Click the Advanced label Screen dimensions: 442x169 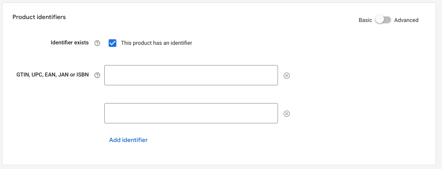[406, 20]
